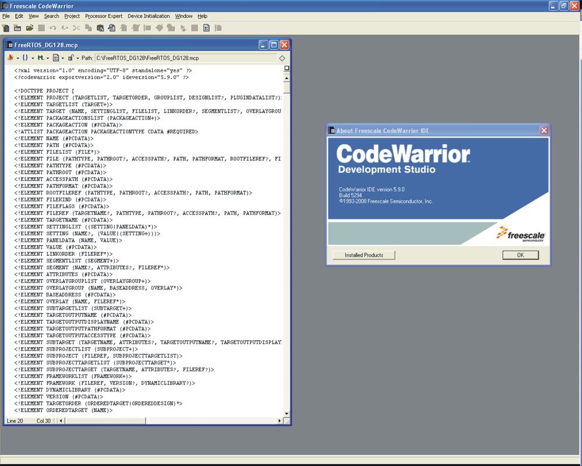Click the Paste clipboard toolbar icon
582x466 pixels.
(x=100, y=28)
